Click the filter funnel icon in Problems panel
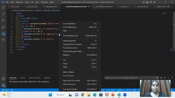The height and width of the screenshot is (98, 175). point(157,78)
